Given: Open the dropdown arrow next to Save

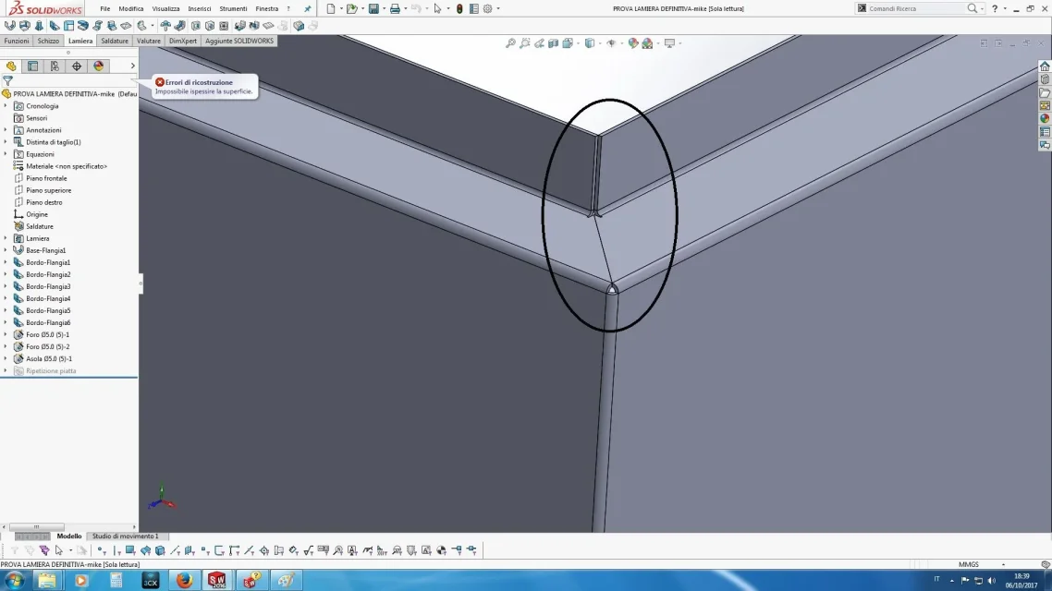Looking at the screenshot, I should coord(384,8).
